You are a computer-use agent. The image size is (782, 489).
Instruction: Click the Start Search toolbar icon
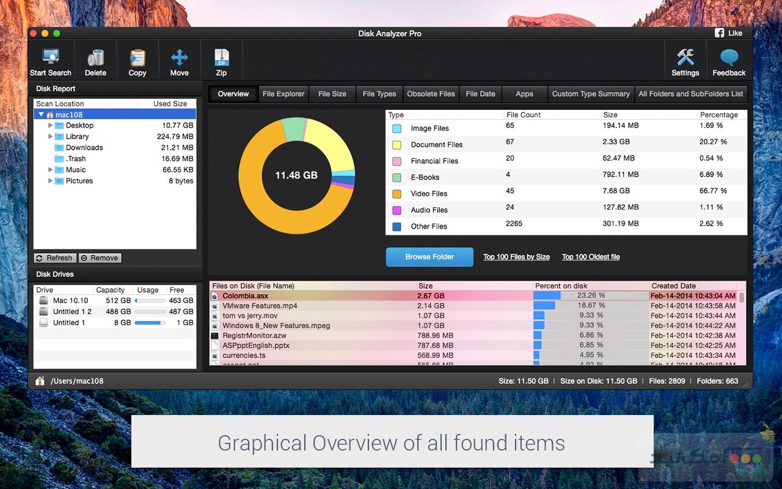point(50,59)
